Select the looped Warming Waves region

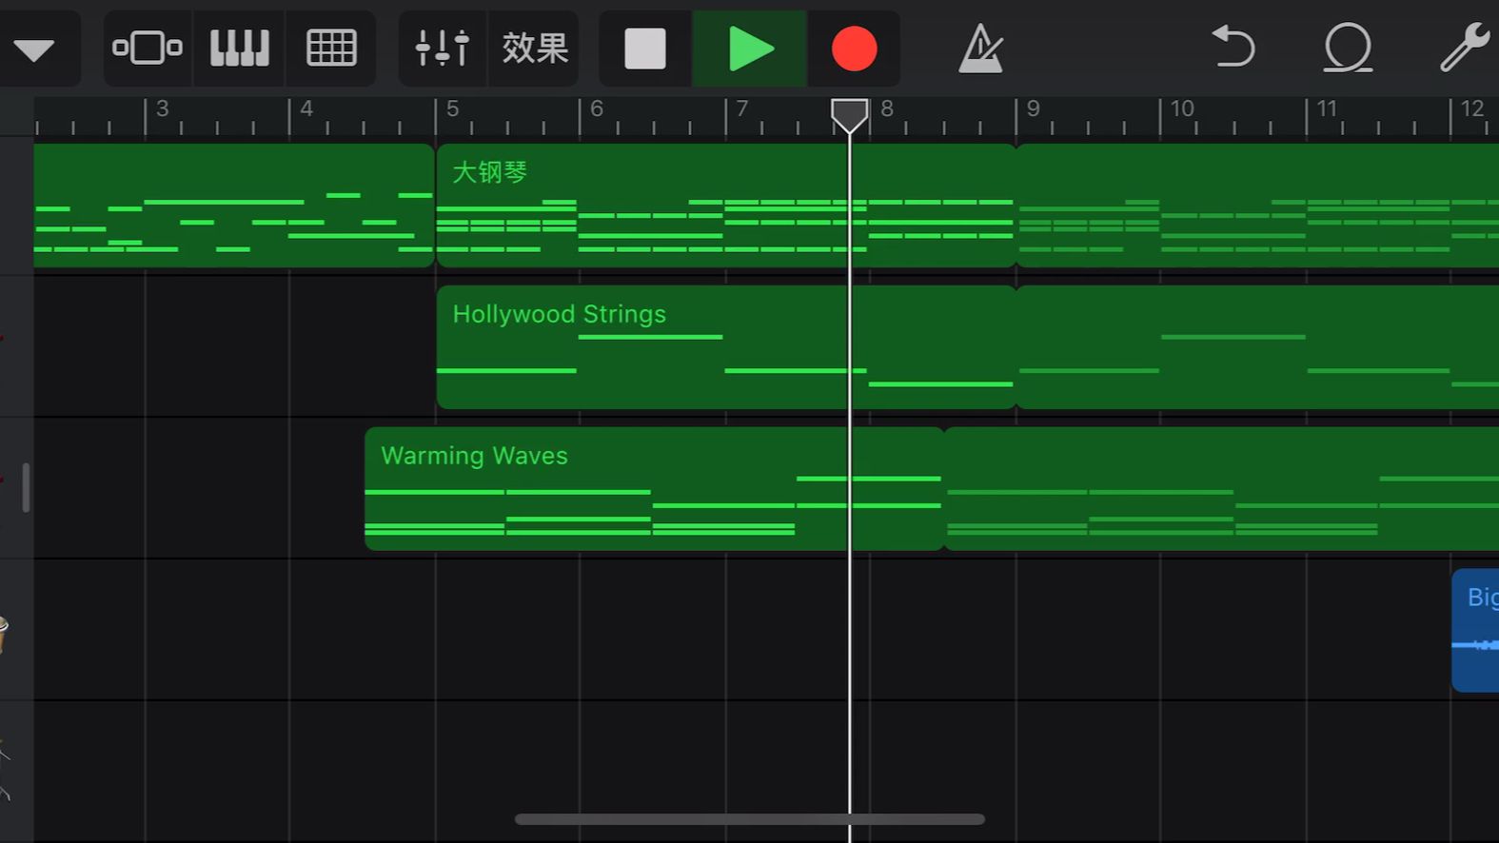[x=1221, y=489]
